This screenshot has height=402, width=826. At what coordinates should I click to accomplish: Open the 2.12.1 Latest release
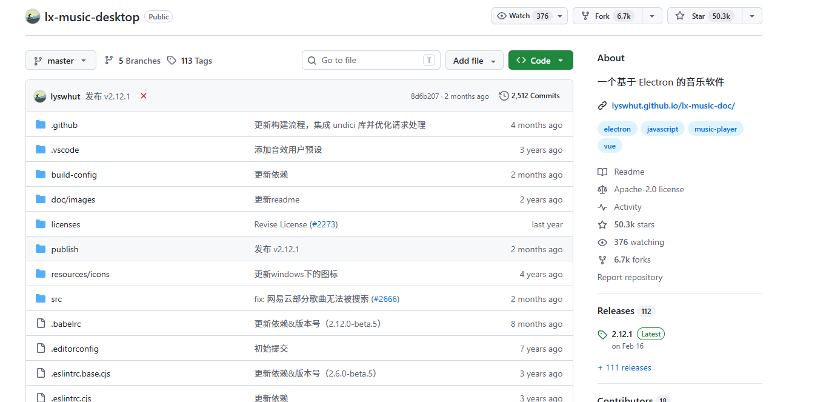(638, 333)
